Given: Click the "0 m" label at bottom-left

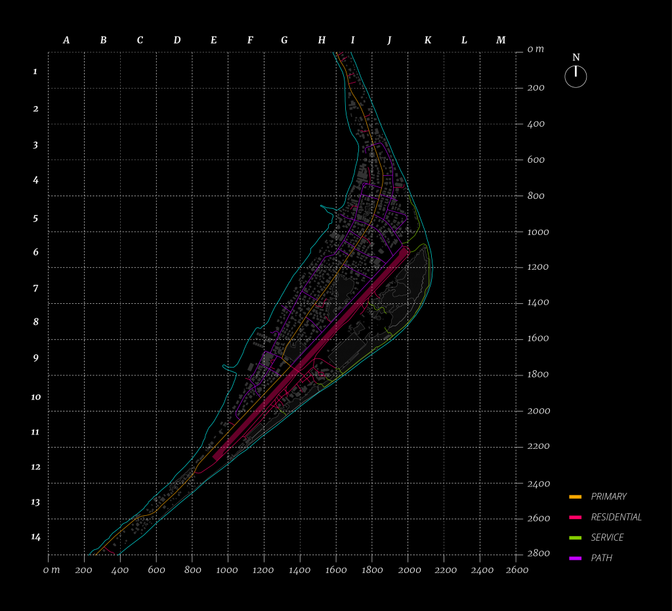Looking at the screenshot, I should (51, 570).
